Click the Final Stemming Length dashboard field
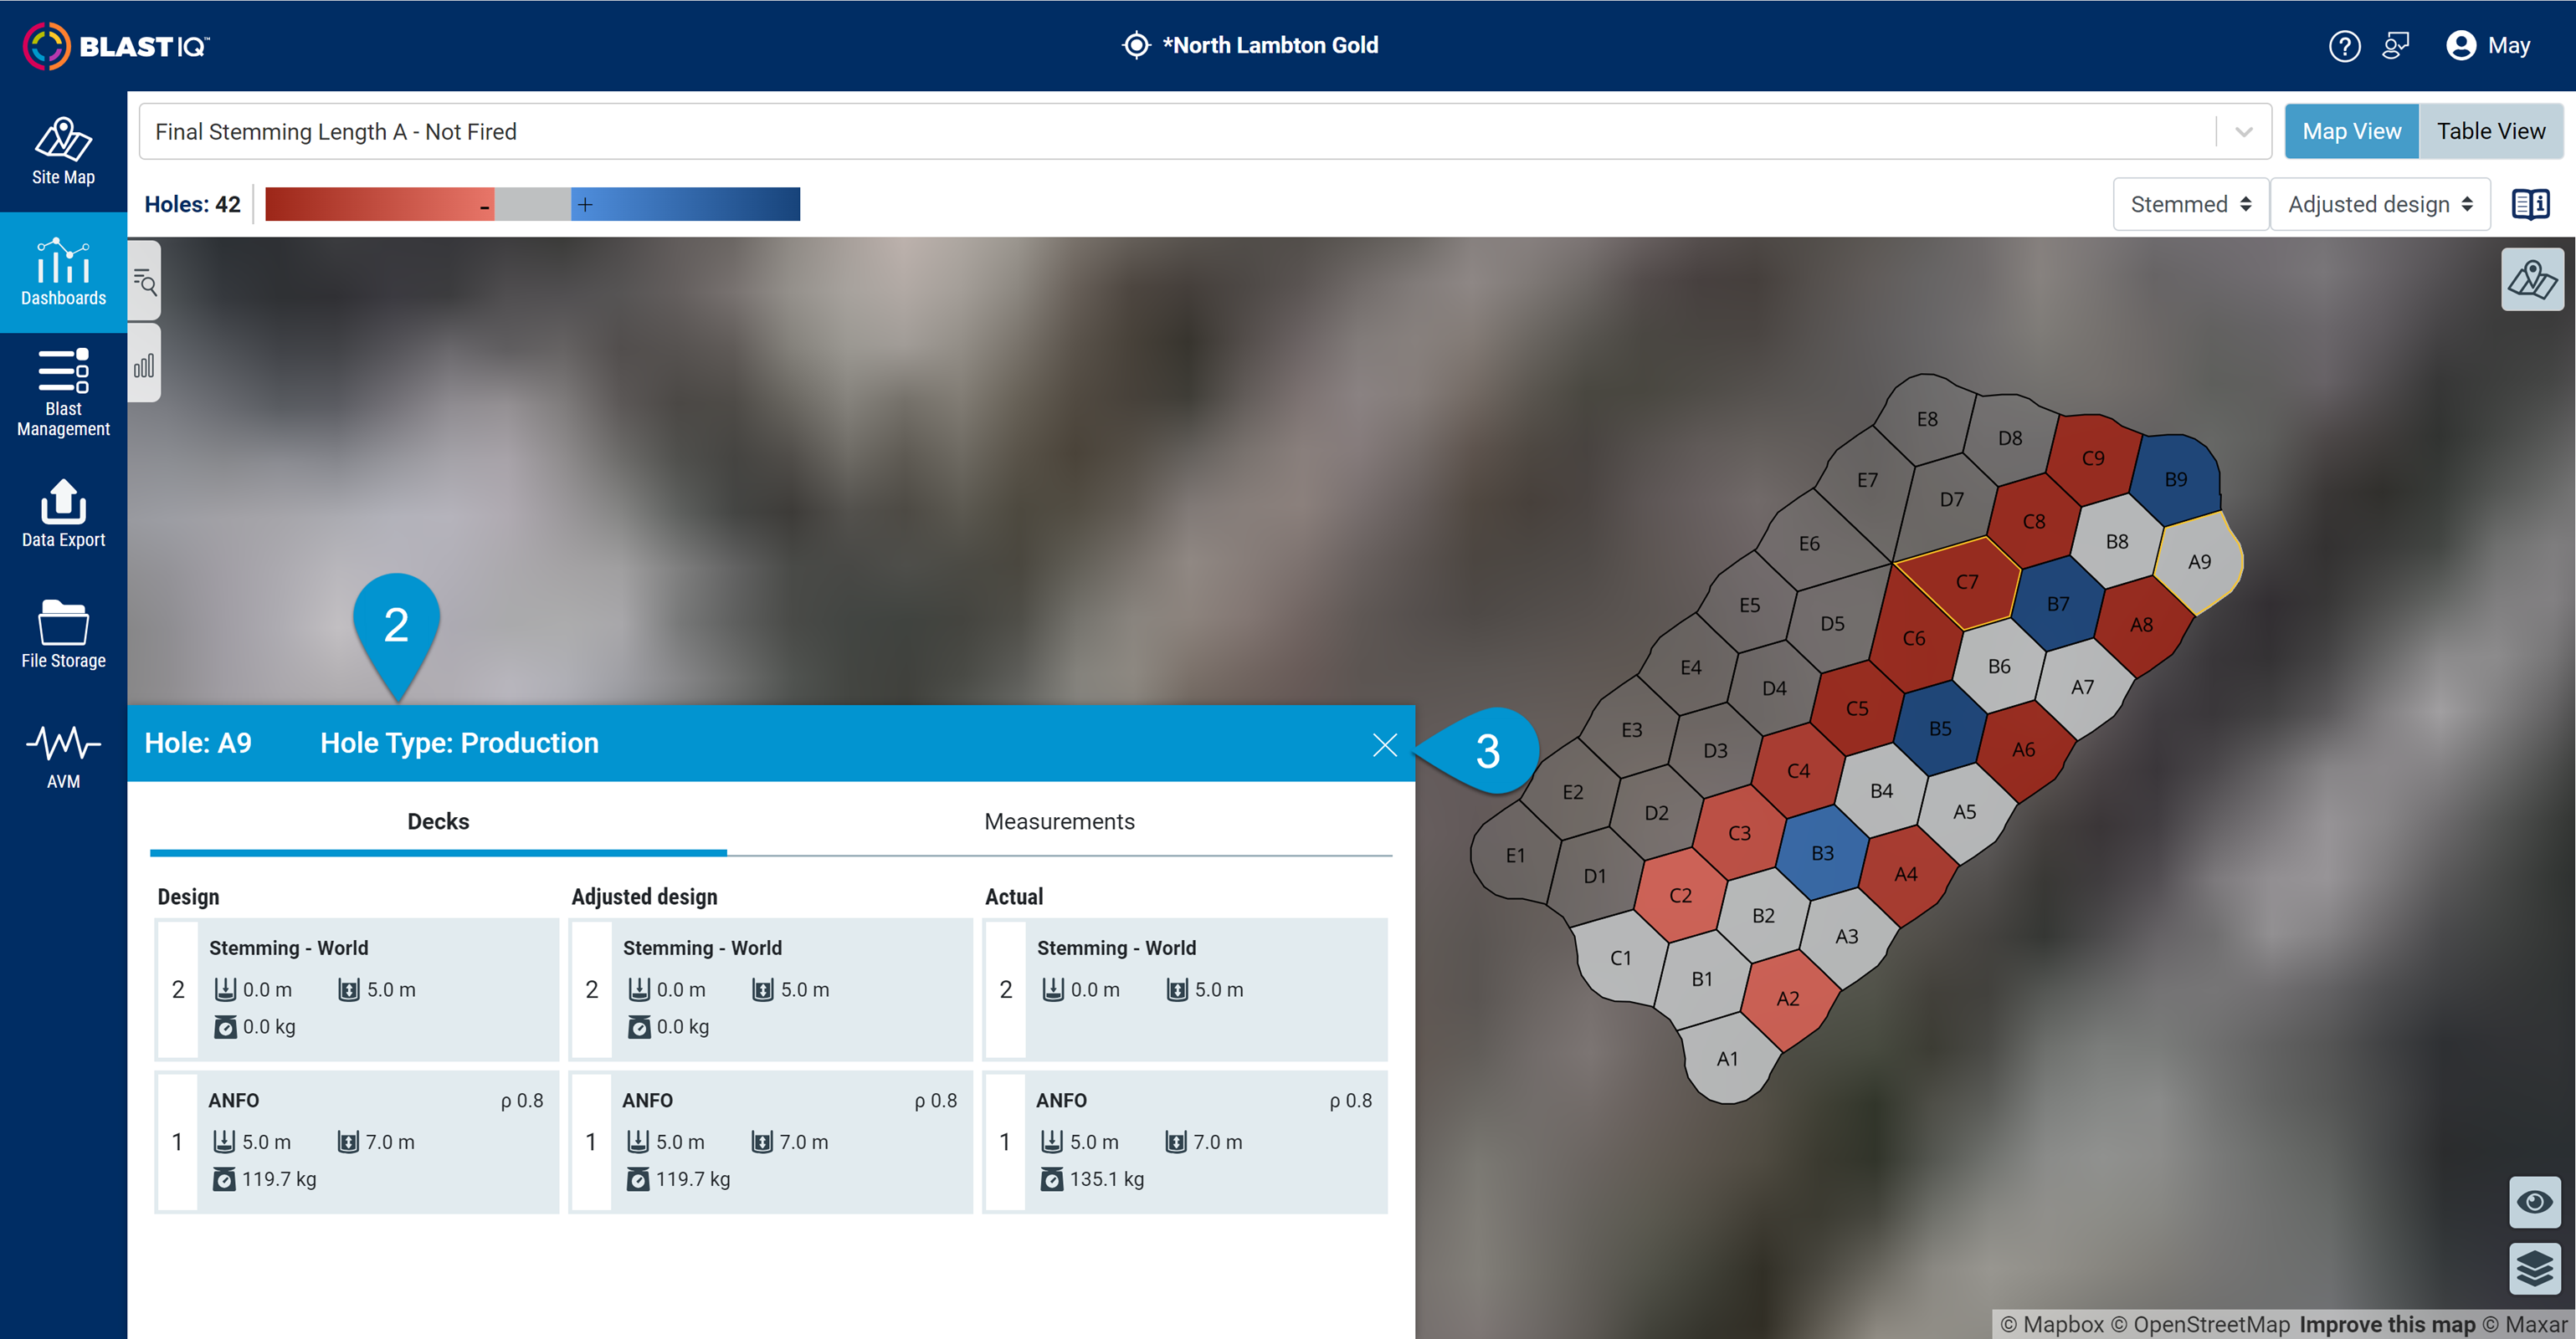 1205,132
